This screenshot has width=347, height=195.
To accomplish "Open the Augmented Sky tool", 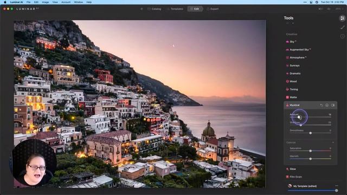I will 298,49.
